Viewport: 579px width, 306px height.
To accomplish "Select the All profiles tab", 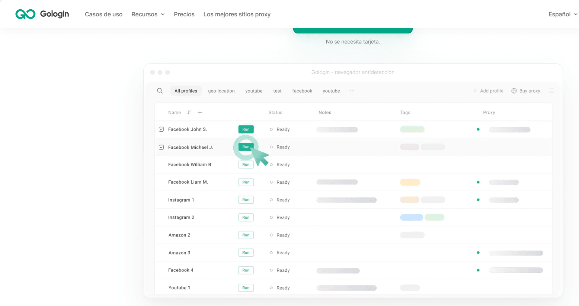I will (x=186, y=91).
